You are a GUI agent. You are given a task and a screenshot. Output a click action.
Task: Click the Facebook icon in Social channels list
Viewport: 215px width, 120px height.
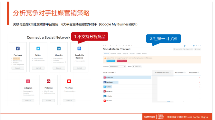[105, 82]
